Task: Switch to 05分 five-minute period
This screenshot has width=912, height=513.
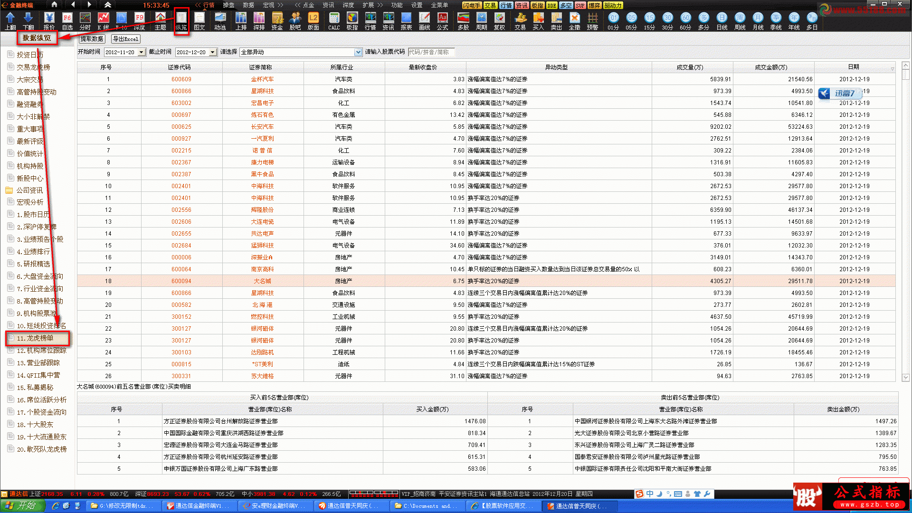Action: coord(631,21)
